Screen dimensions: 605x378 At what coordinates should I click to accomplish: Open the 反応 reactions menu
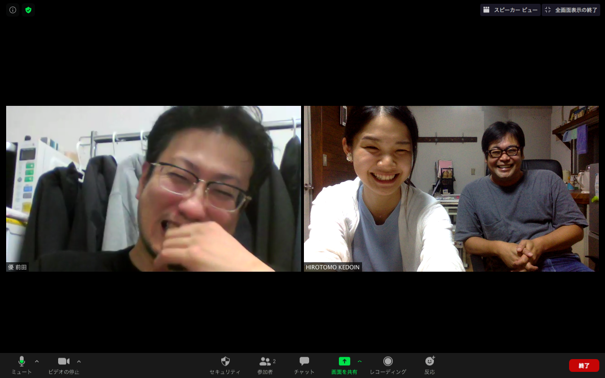pyautogui.click(x=430, y=366)
